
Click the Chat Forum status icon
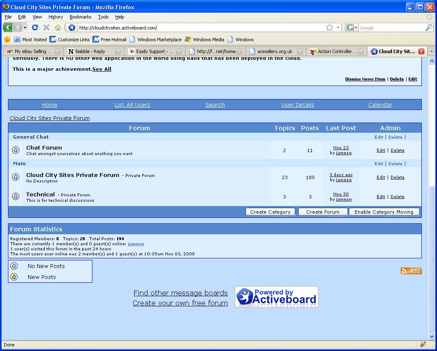tap(16, 150)
